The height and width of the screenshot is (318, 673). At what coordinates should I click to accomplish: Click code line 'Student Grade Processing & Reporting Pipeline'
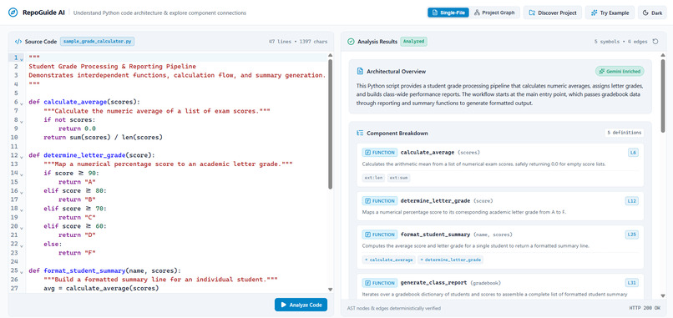112,67
